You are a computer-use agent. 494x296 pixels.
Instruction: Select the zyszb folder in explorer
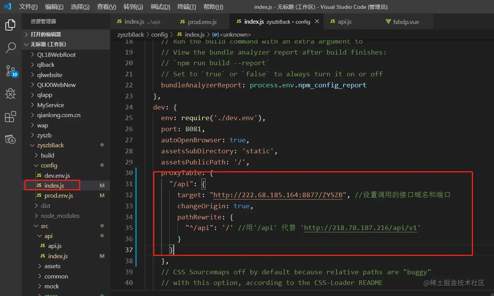pyautogui.click(x=66, y=135)
